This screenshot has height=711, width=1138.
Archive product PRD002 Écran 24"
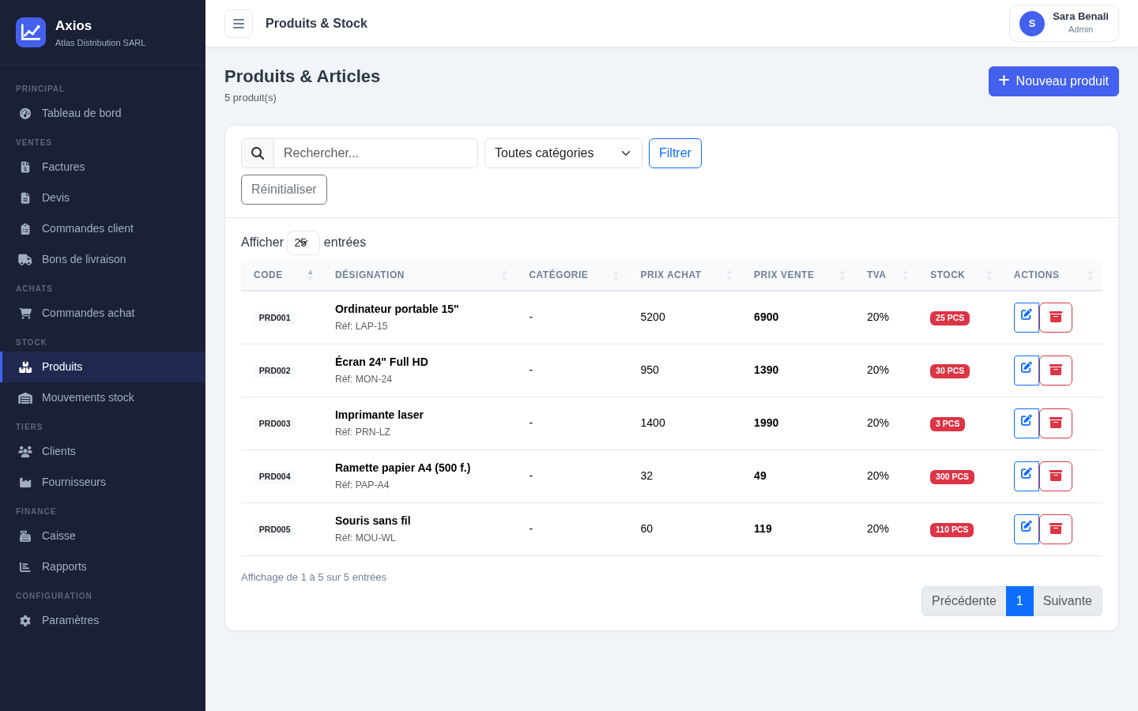point(1056,371)
